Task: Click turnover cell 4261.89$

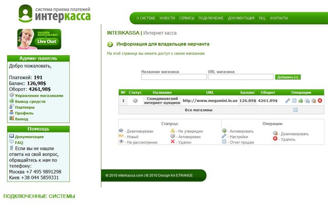Action: [x=268, y=101]
